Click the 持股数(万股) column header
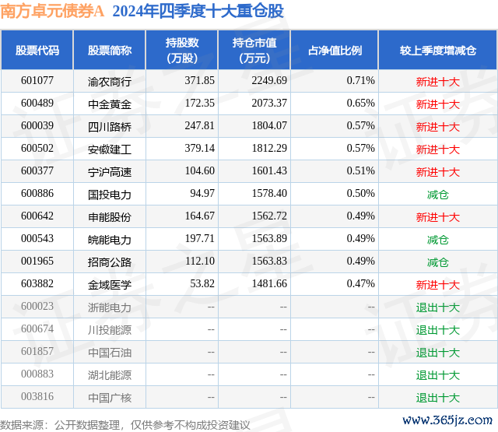 click(x=182, y=50)
